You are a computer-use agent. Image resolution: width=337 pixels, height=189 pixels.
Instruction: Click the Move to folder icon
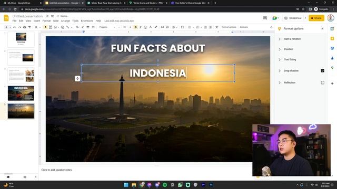tap(53, 16)
